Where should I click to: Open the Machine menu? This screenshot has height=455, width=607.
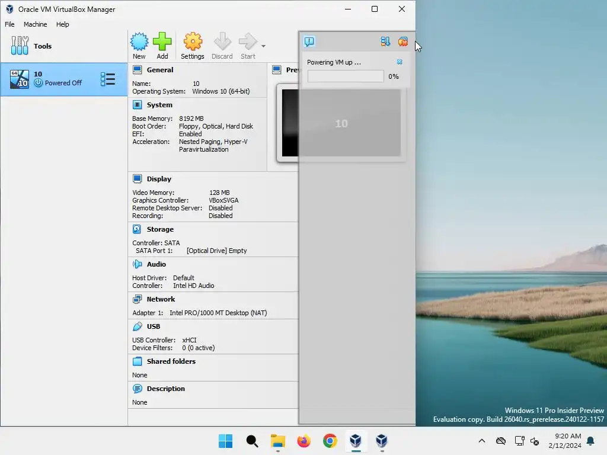35,24
